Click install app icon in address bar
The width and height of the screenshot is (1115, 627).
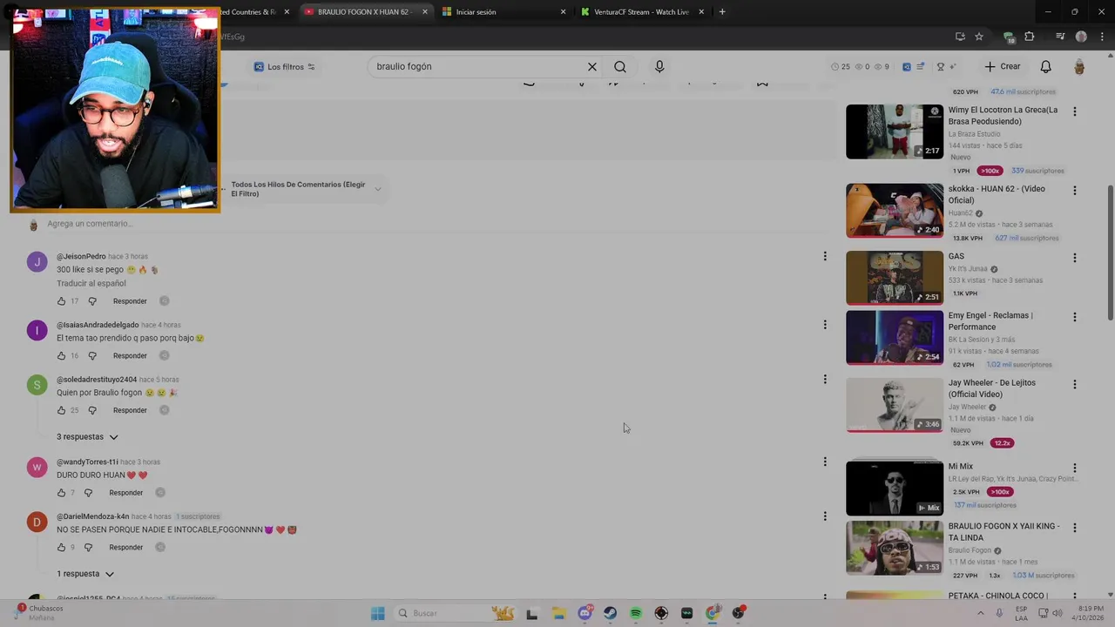[960, 37]
